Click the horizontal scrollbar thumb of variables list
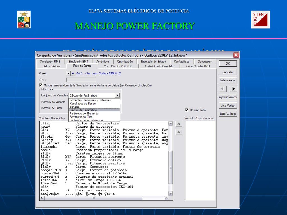287x215 pixels. [x=94, y=198]
